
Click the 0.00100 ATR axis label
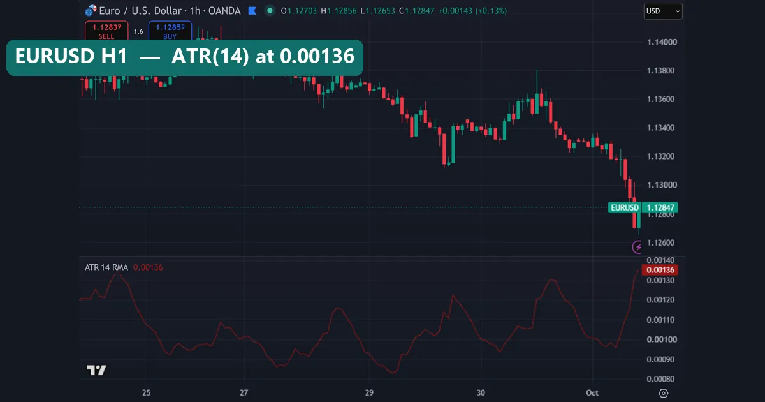[661, 339]
